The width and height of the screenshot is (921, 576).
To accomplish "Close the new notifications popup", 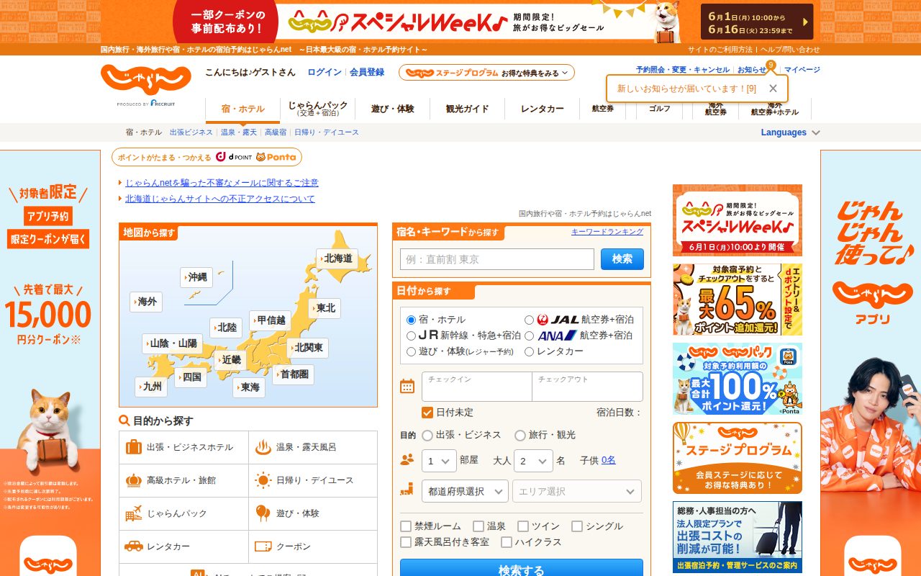I will pyautogui.click(x=773, y=89).
